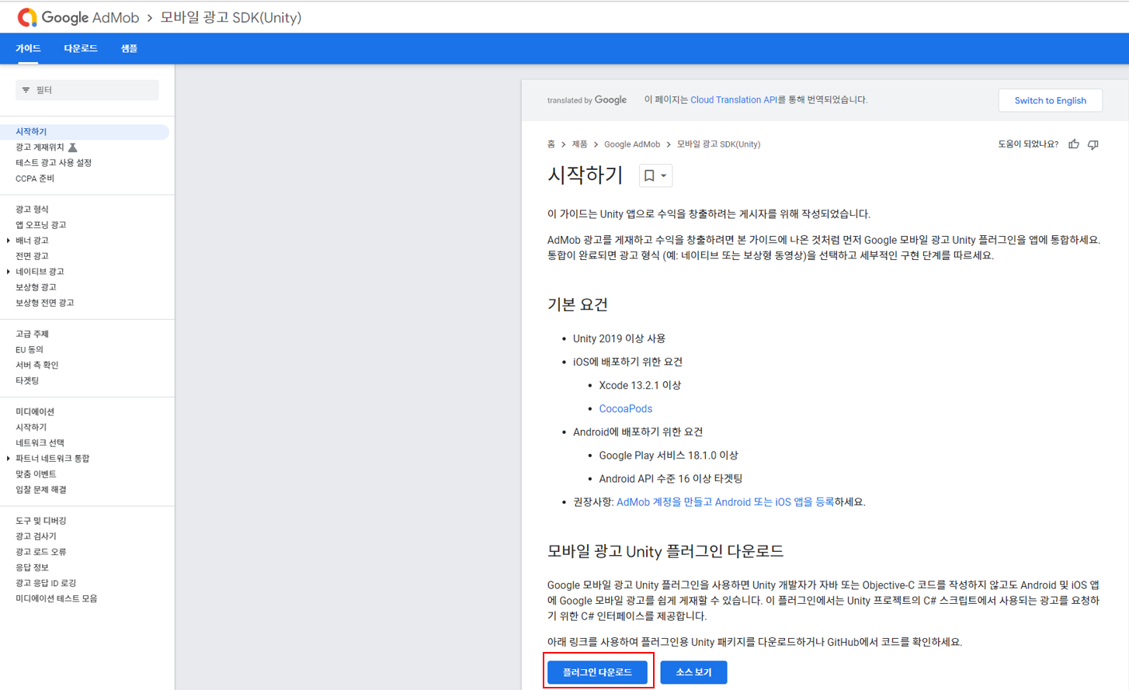The width and height of the screenshot is (1129, 690).
Task: Select 응답 정보 in the sidebar
Action: (32, 567)
